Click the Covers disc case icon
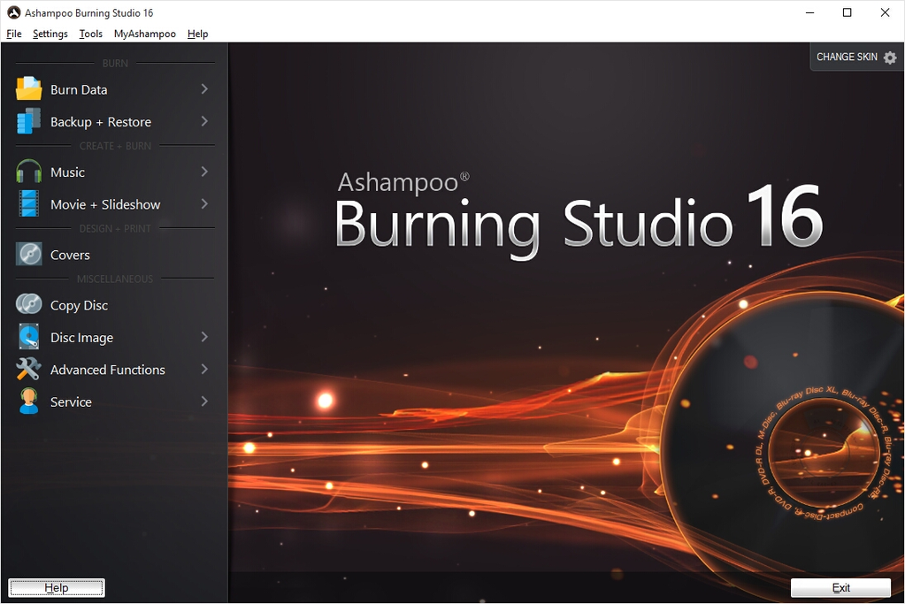905x604 pixels. coord(29,254)
